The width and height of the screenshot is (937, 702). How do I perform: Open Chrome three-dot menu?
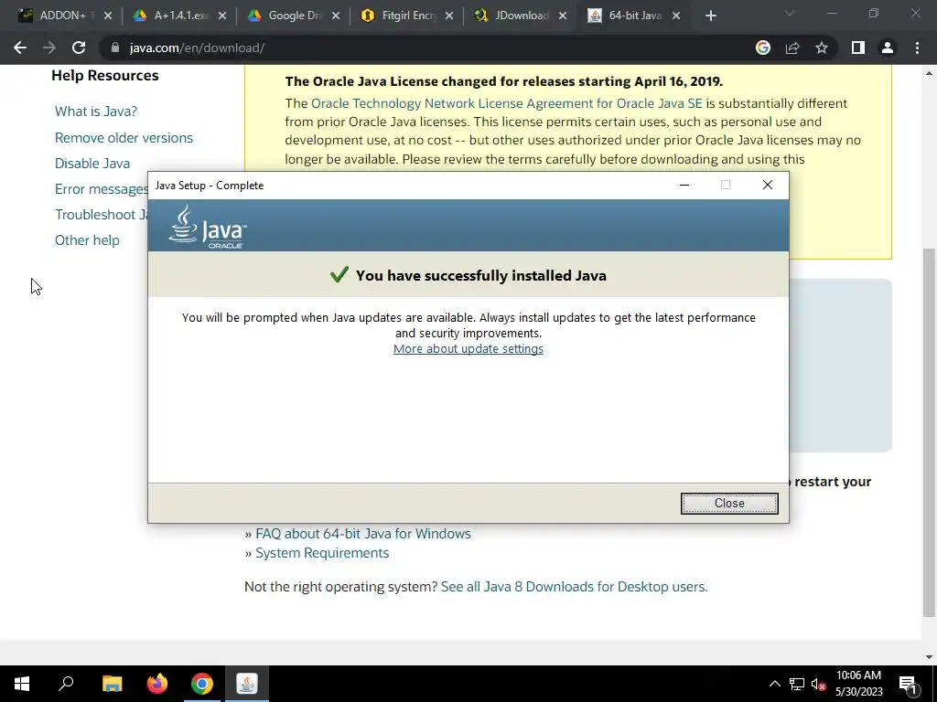point(917,48)
